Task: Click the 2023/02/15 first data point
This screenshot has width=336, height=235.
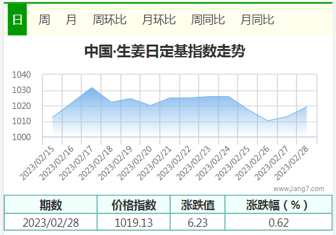Action: pos(53,117)
